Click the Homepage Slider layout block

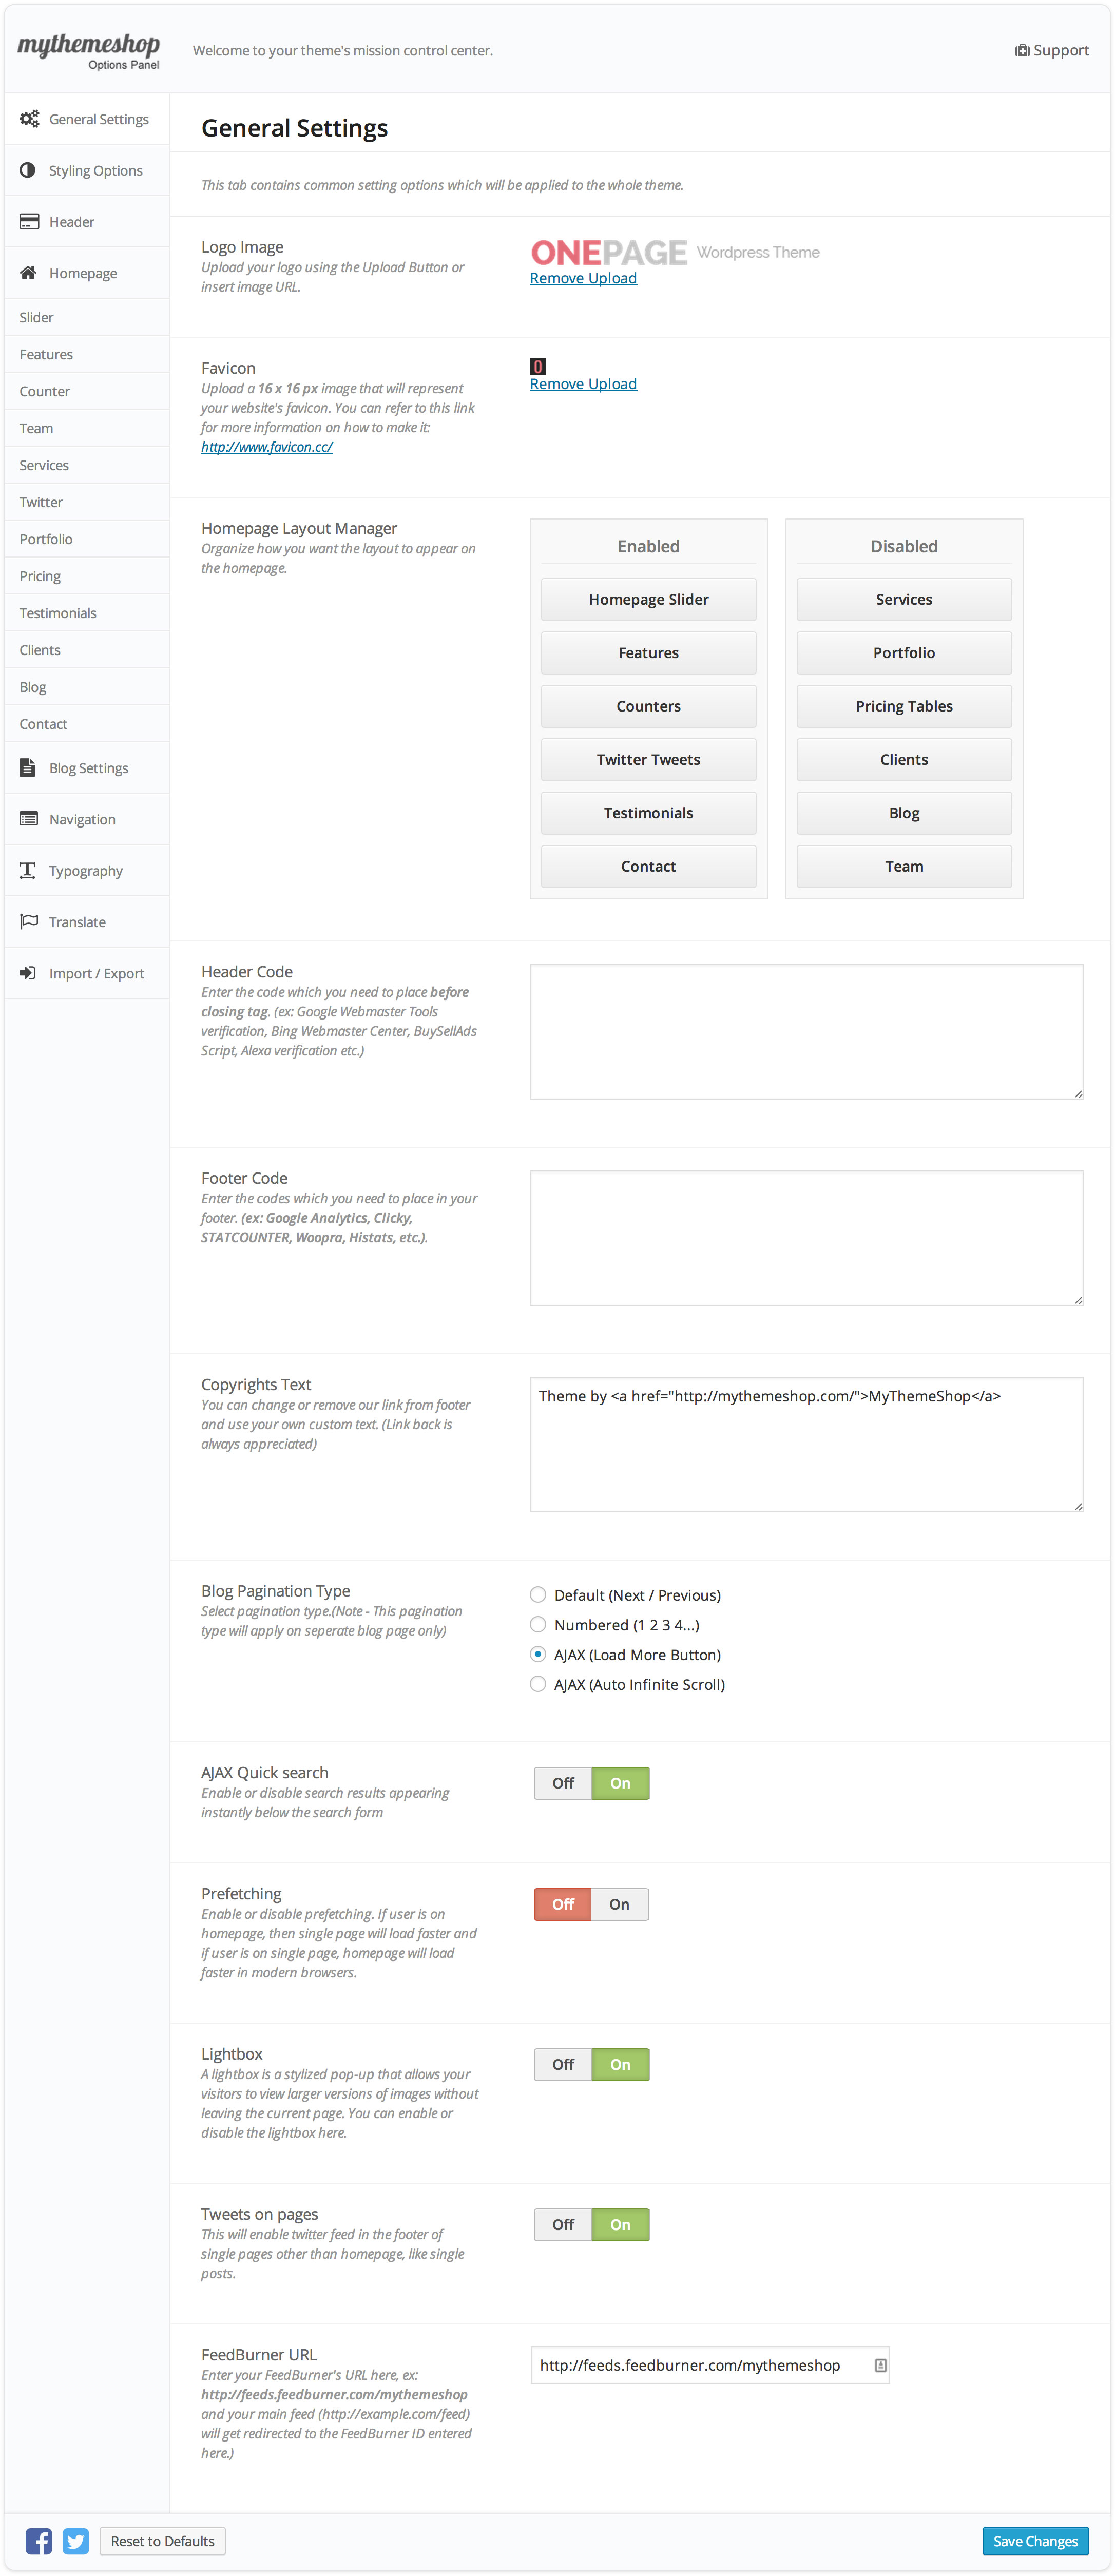point(648,599)
